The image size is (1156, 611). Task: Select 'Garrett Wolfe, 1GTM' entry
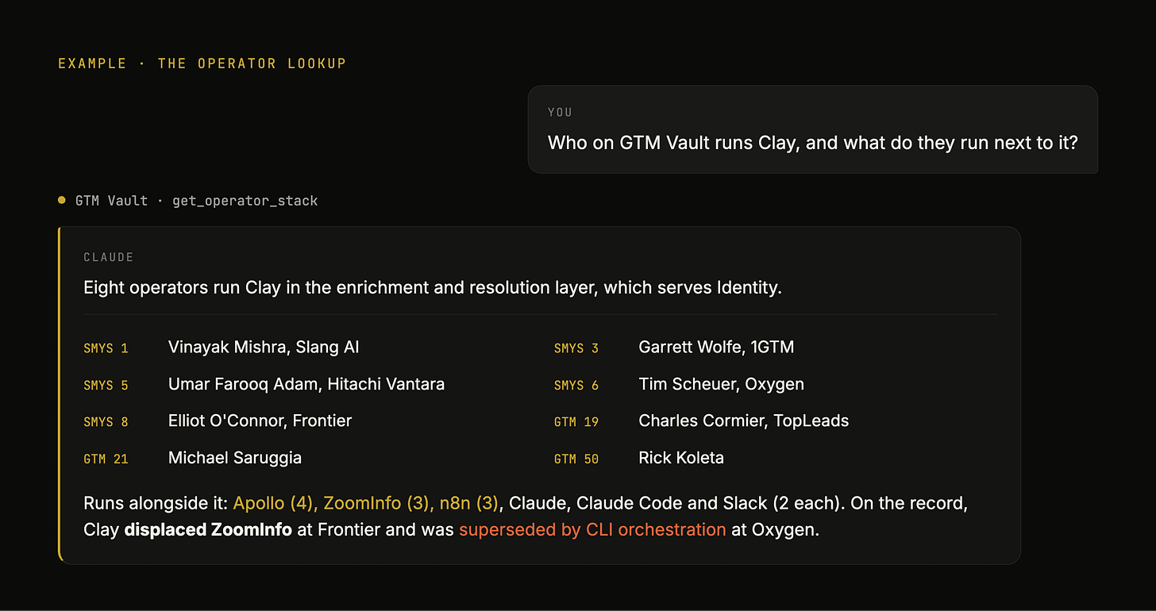[716, 347]
